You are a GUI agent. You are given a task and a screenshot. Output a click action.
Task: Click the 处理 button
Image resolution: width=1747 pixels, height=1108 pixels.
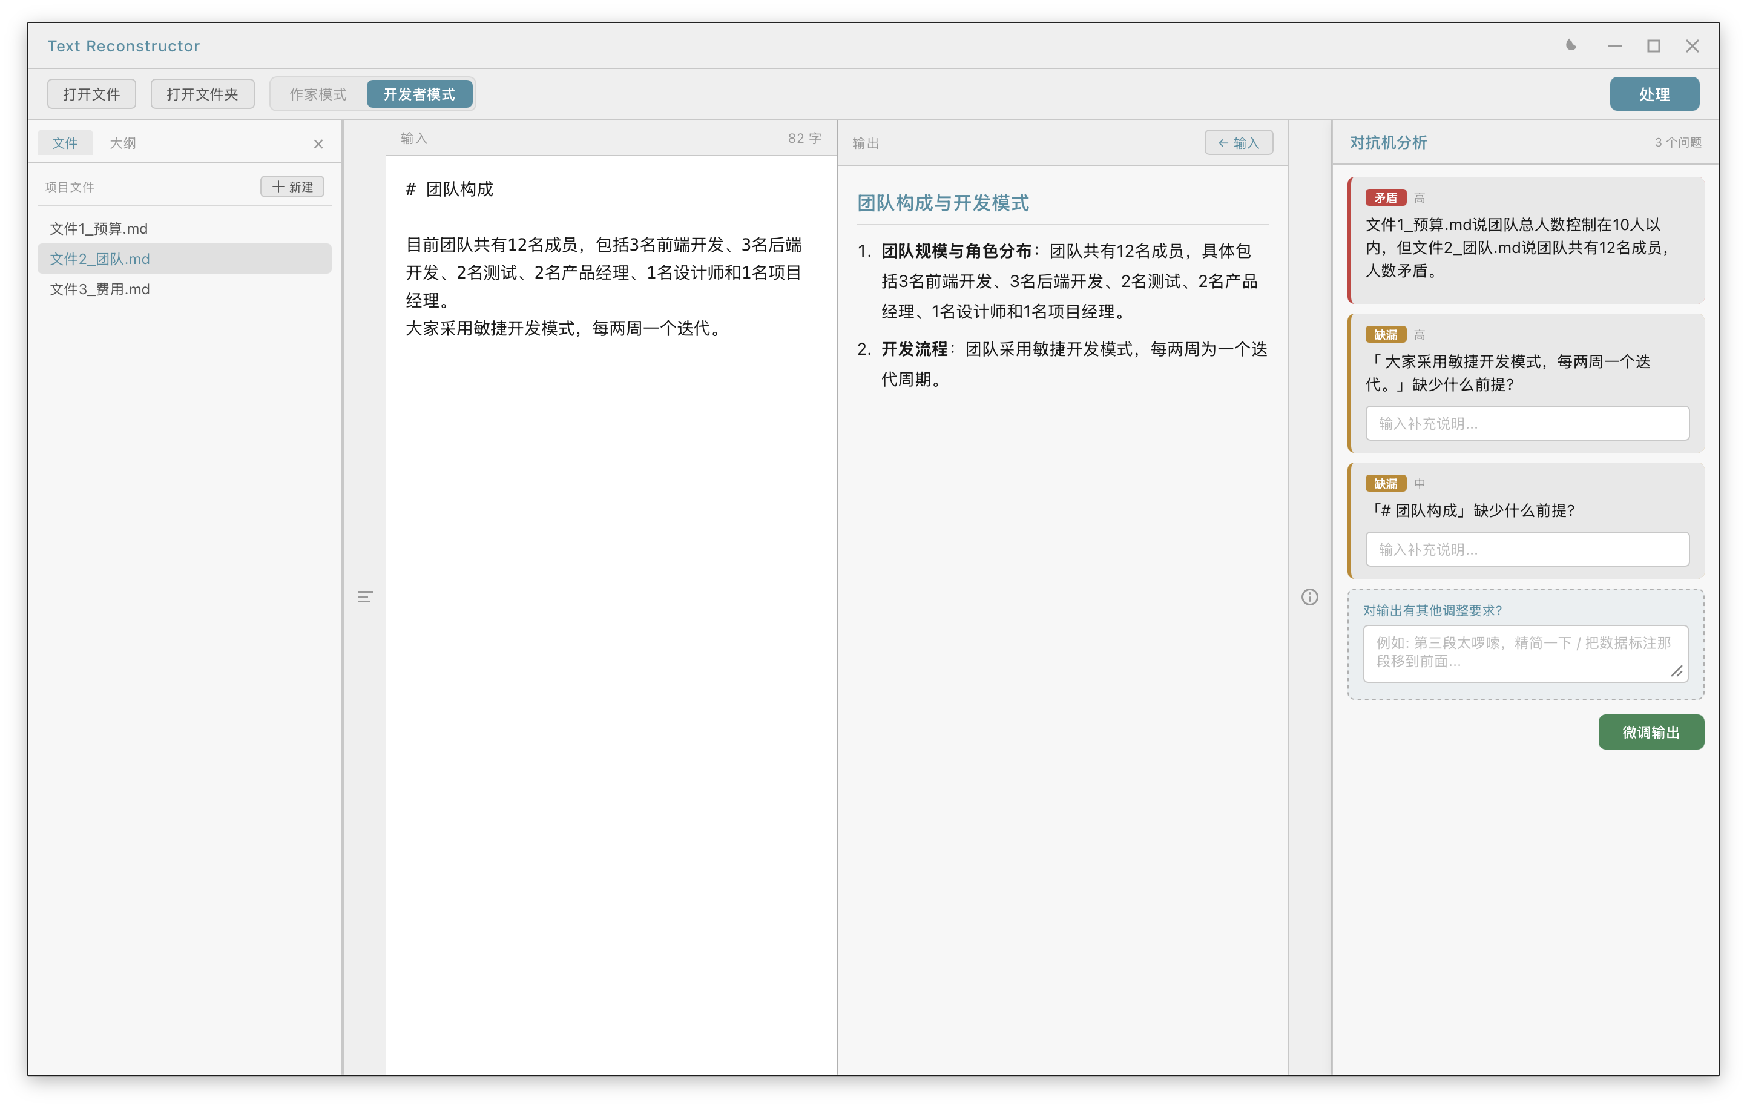[x=1654, y=94]
